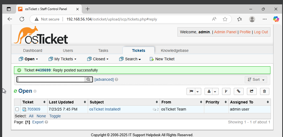Sort by Ticket column header
The height and width of the screenshot is (137, 283).
coord(34,102)
